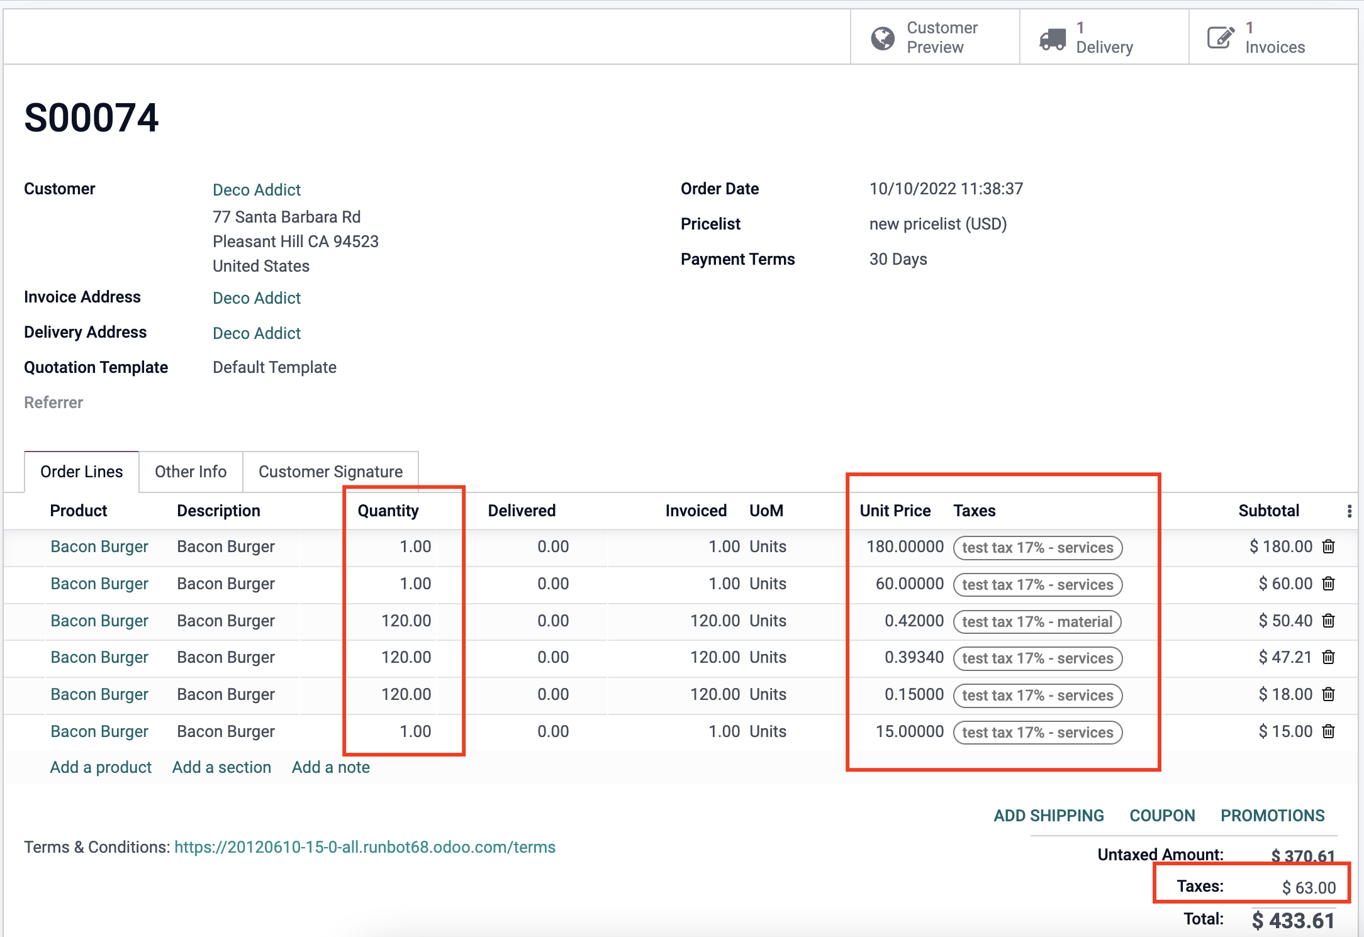1364x937 pixels.
Task: Click the 15.00000 unit price cell
Action: pyautogui.click(x=909, y=731)
